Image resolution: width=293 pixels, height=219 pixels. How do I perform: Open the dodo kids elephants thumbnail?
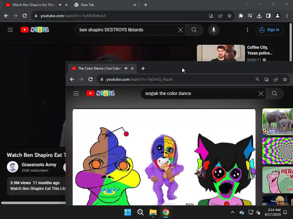[x=278, y=122]
